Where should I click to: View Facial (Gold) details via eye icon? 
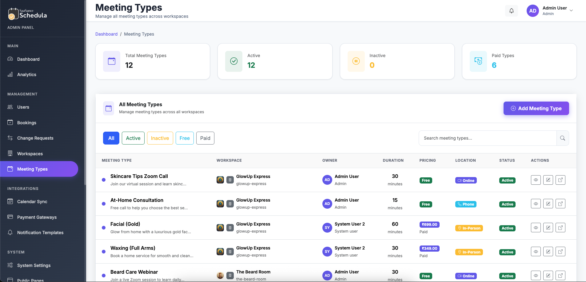(x=536, y=227)
